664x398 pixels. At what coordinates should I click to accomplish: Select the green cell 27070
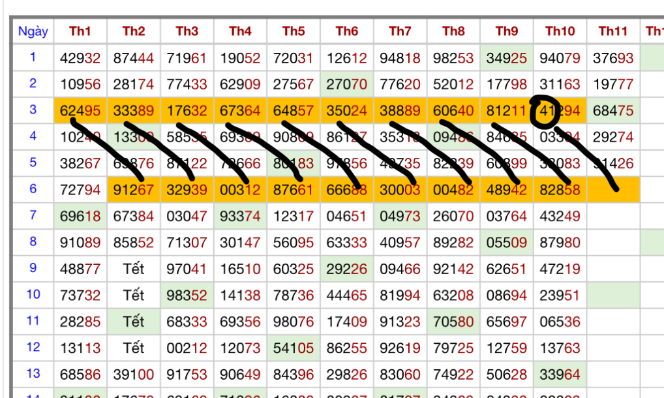(346, 84)
